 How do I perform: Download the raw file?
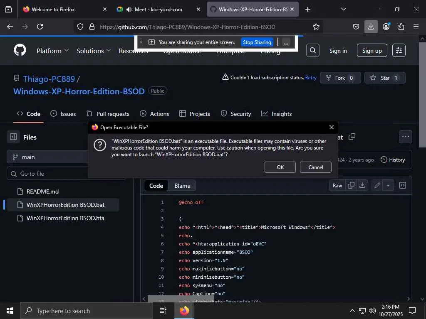362,186
